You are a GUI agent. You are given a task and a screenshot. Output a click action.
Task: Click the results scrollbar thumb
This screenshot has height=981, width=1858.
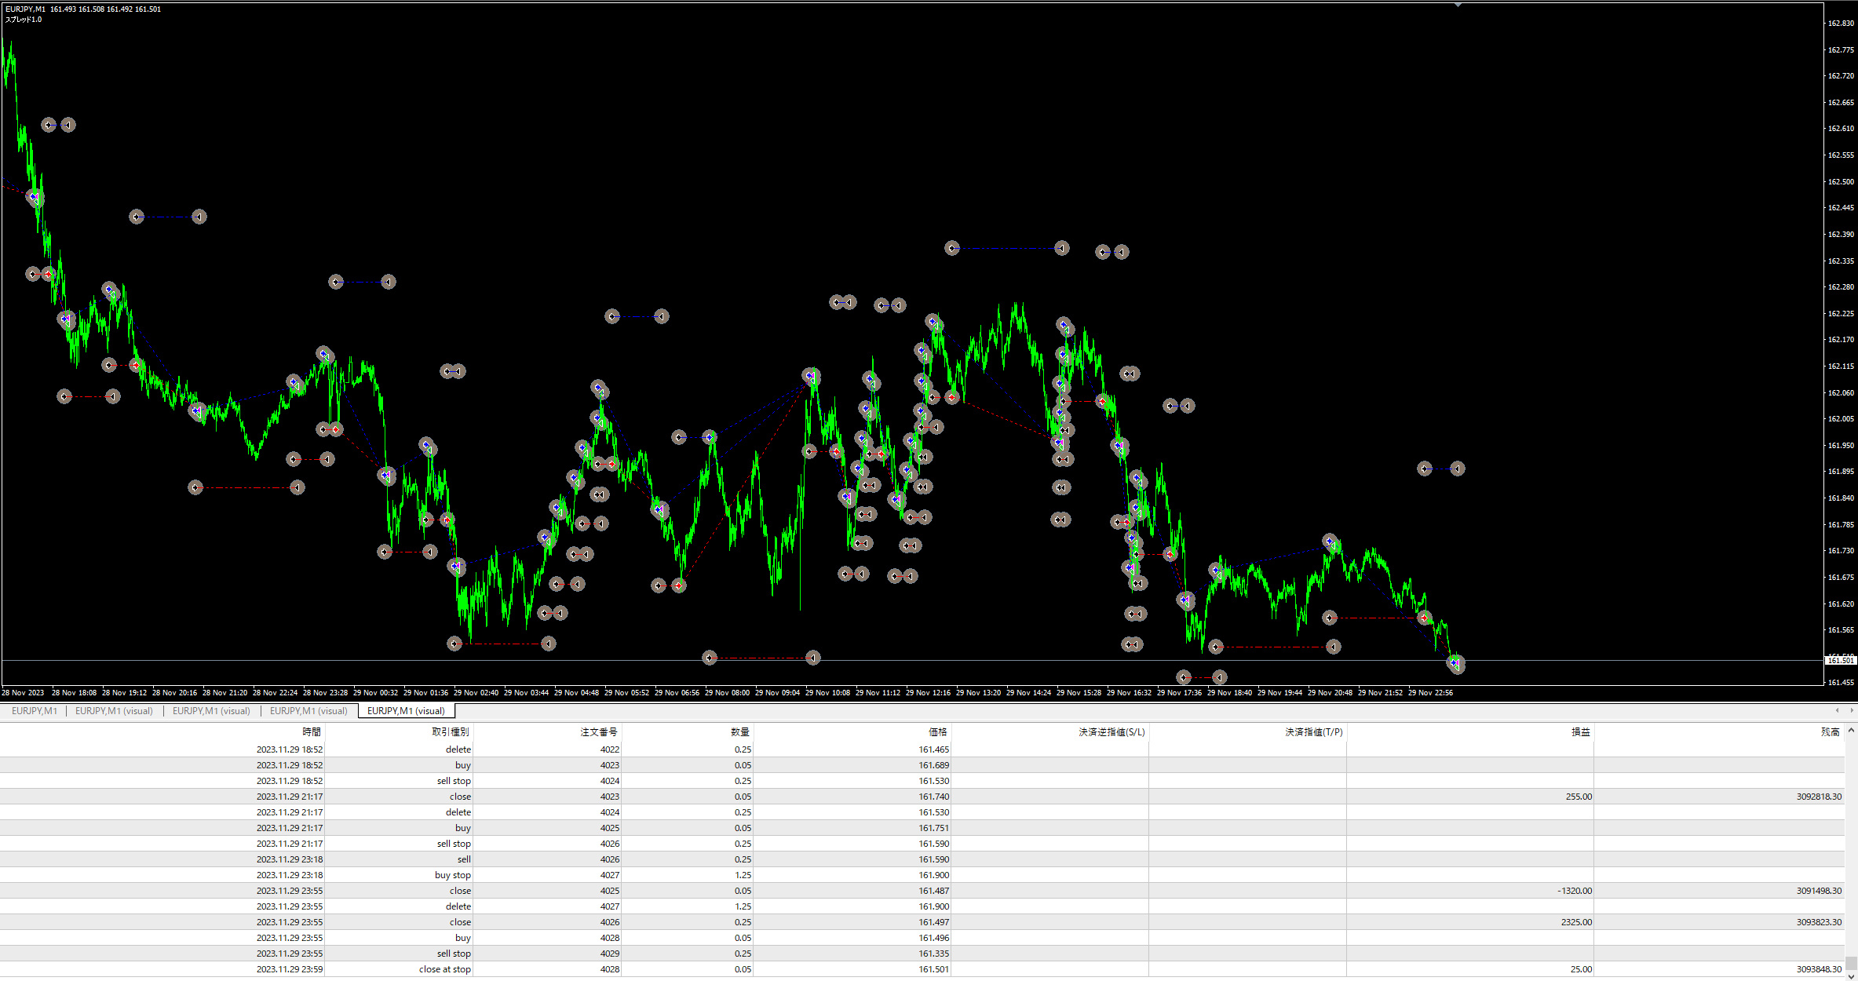[x=1851, y=962]
